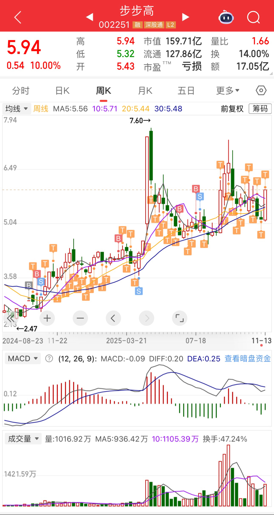
Task: Tap the current price 5.94
Action: pyautogui.click(x=24, y=48)
